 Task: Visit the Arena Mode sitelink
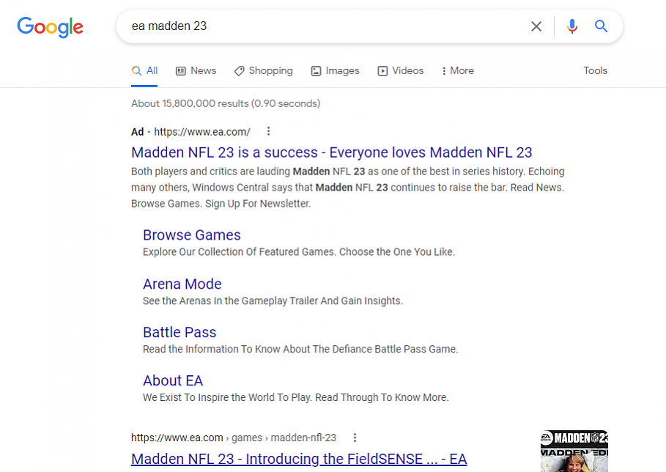point(182,284)
